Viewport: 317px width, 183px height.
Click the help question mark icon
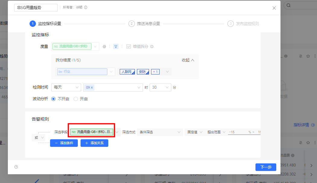[x=16, y=167]
